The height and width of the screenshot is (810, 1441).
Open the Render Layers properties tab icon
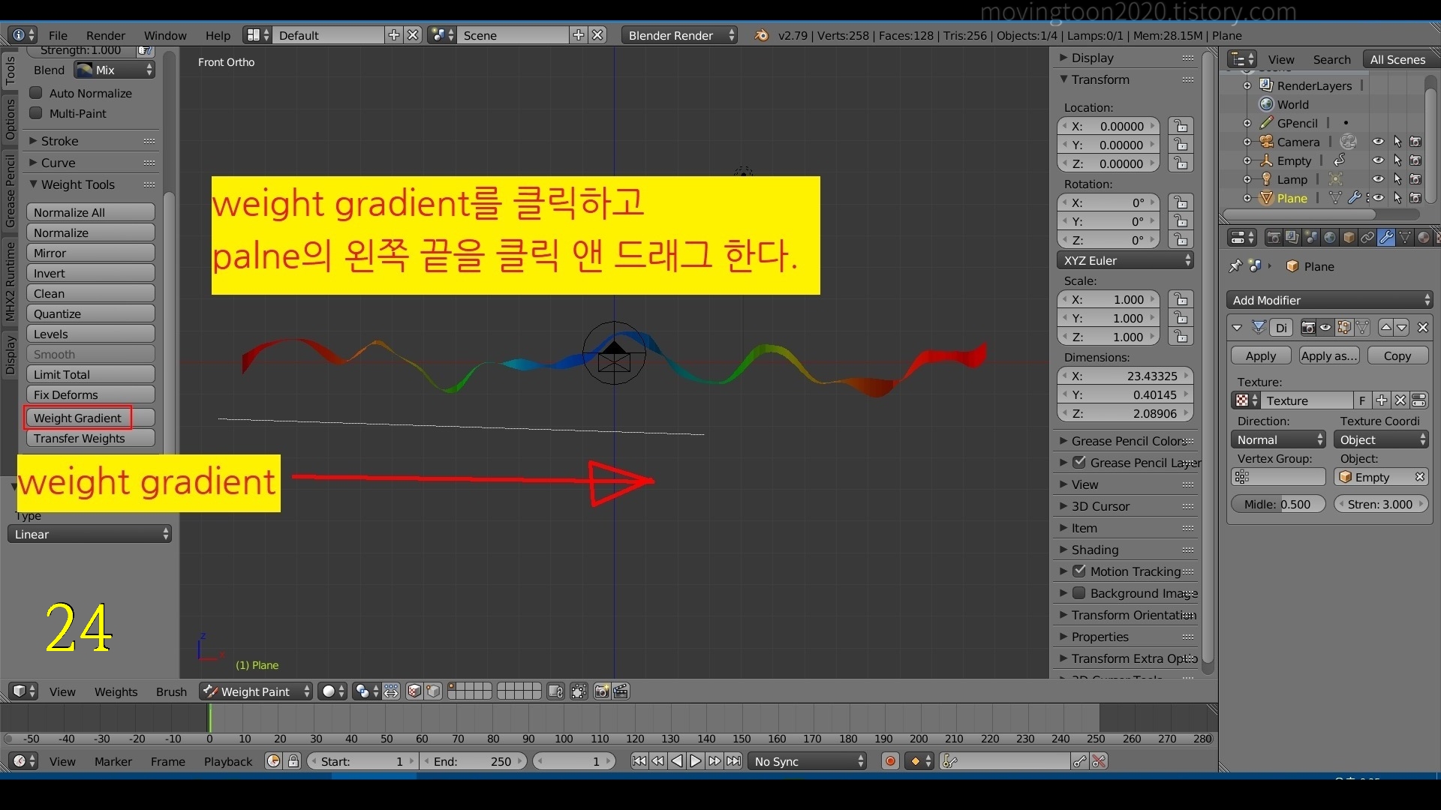[x=1292, y=238]
